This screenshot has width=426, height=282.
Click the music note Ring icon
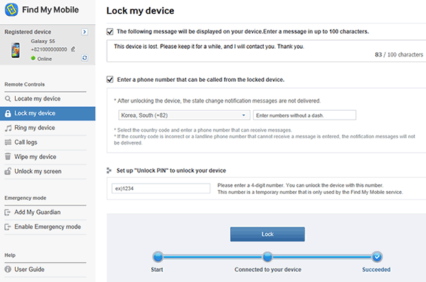click(8, 128)
